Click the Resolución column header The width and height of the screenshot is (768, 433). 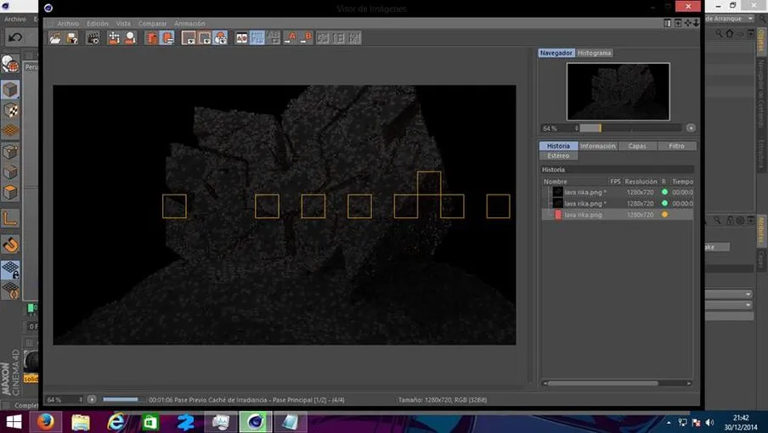click(x=641, y=182)
